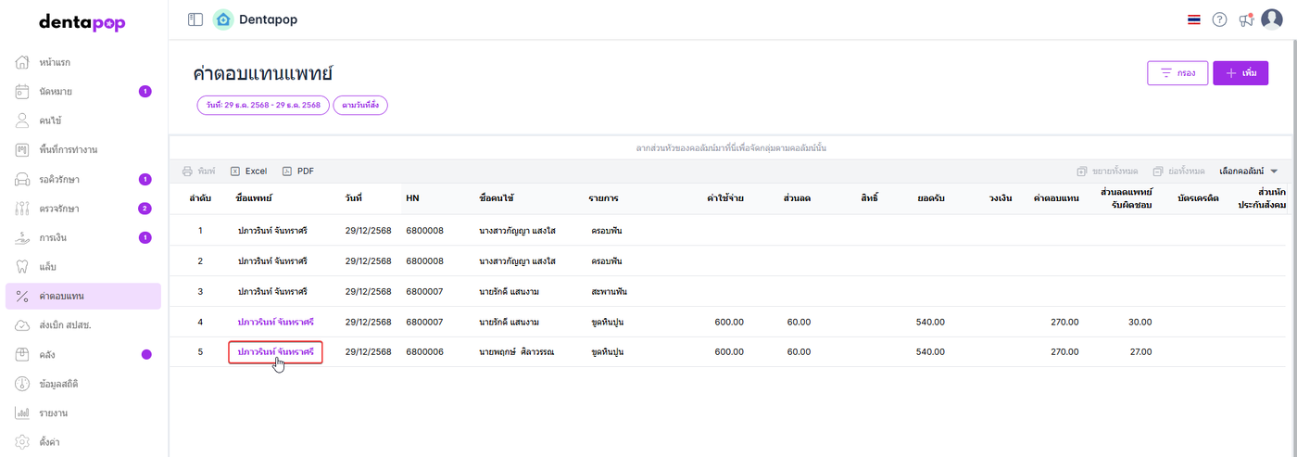The width and height of the screenshot is (1297, 457).
Task: Export table using Excel icon
Action: [x=248, y=171]
